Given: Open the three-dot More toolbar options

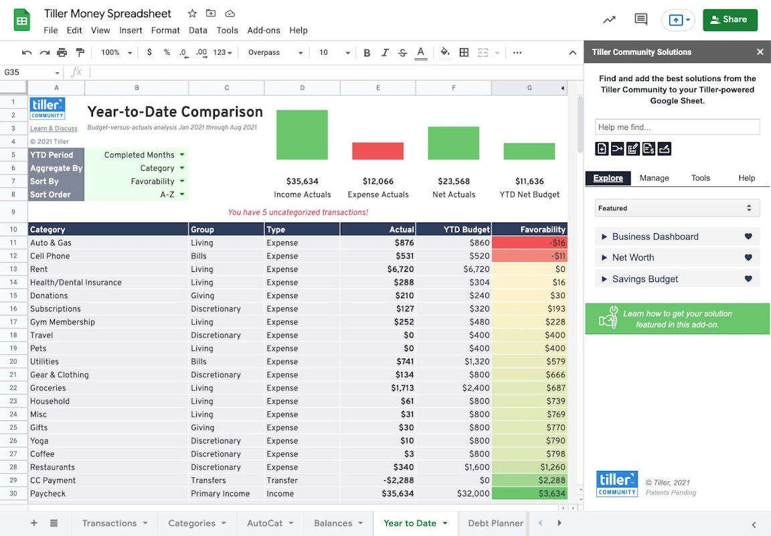Looking at the screenshot, I should point(517,52).
